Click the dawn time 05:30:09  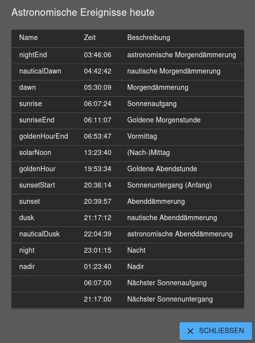[x=98, y=87]
